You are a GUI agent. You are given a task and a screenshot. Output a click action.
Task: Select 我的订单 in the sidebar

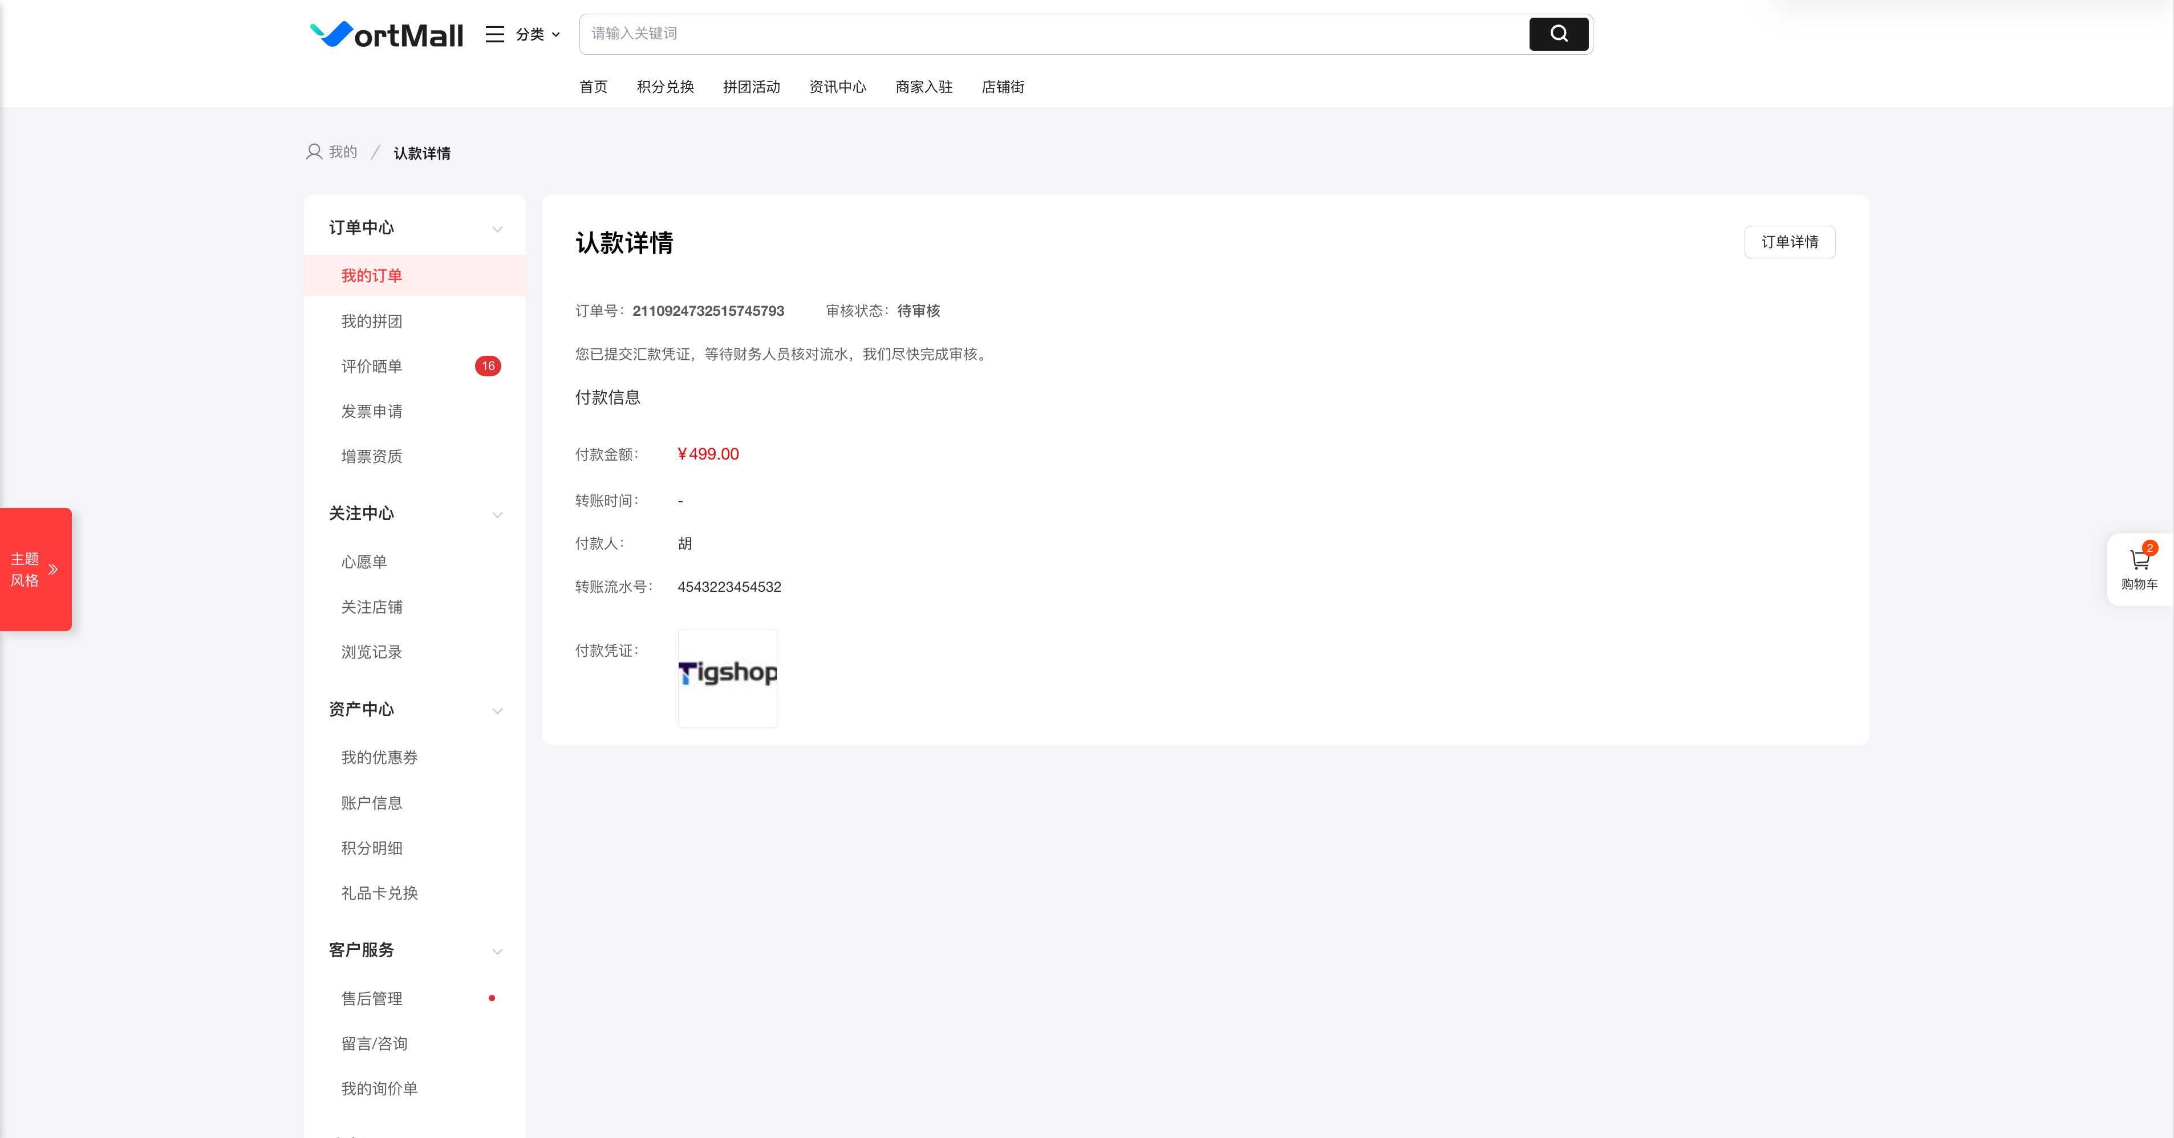point(415,276)
